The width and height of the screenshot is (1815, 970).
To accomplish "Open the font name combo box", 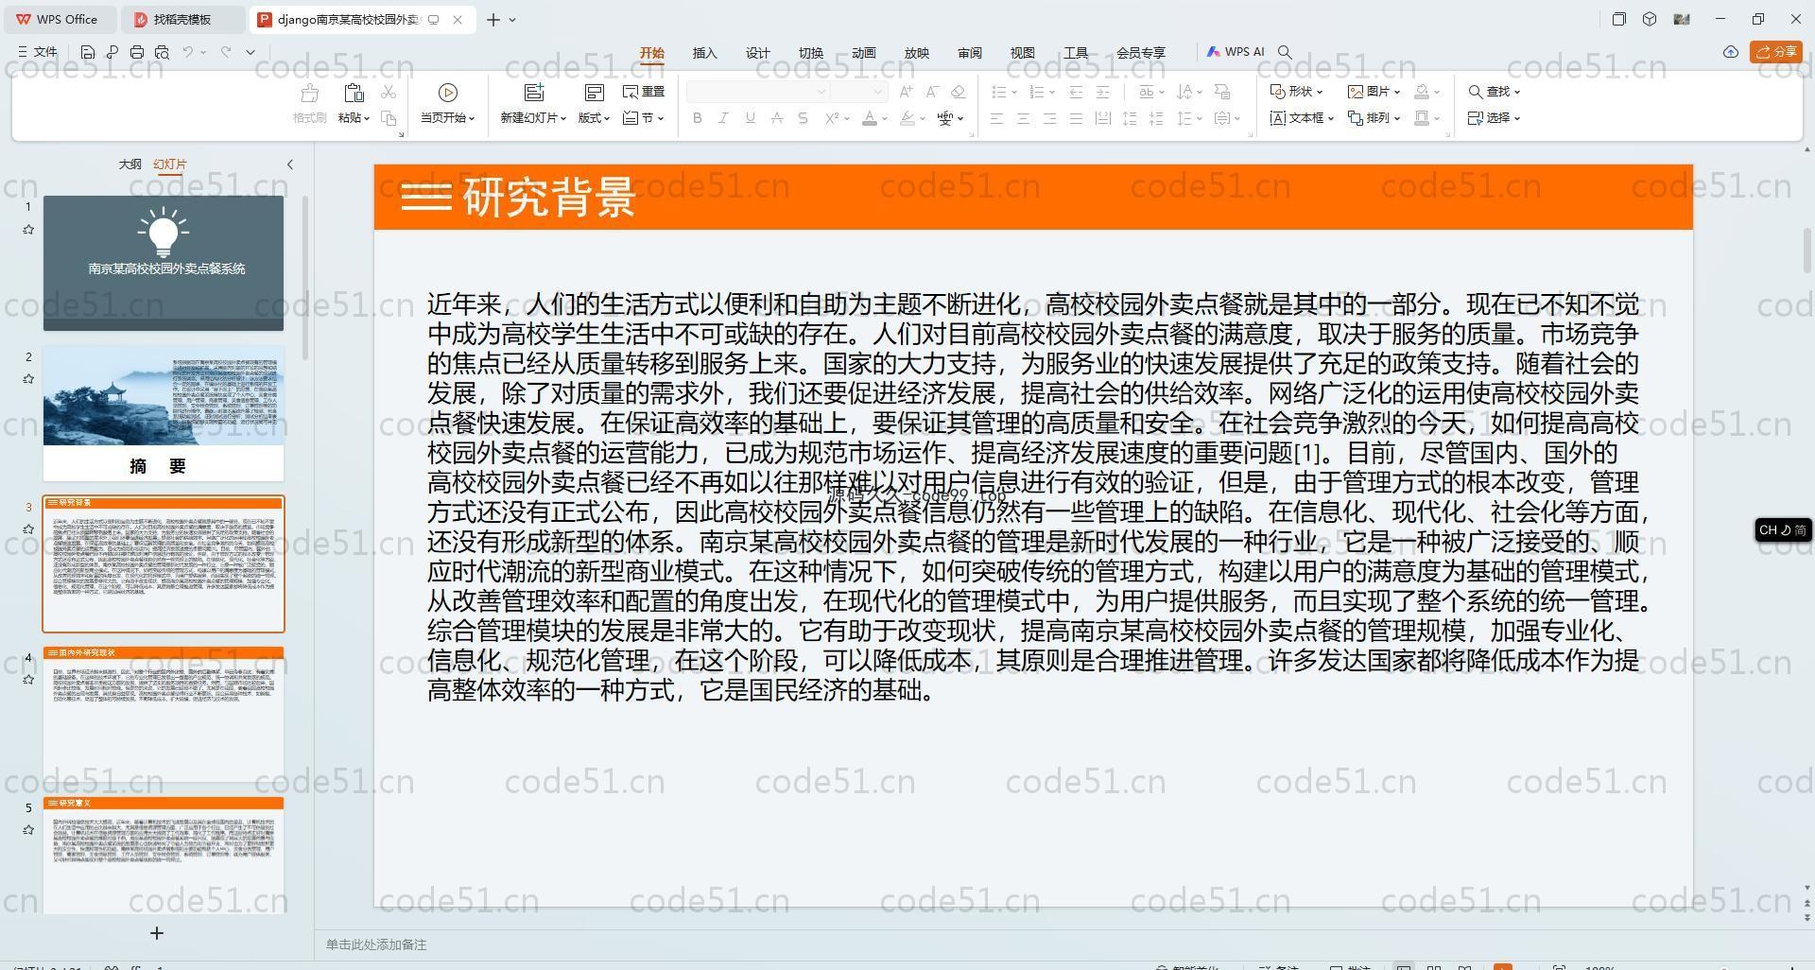I will pyautogui.click(x=758, y=92).
